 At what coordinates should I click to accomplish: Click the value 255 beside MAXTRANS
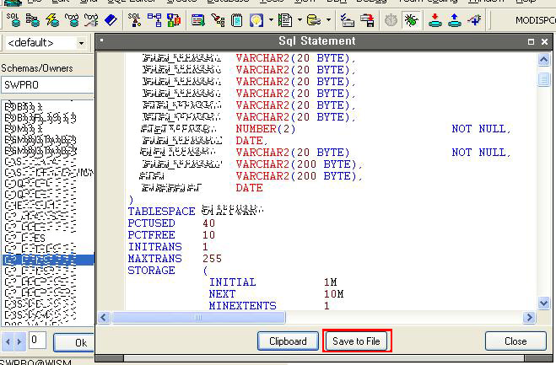212,258
